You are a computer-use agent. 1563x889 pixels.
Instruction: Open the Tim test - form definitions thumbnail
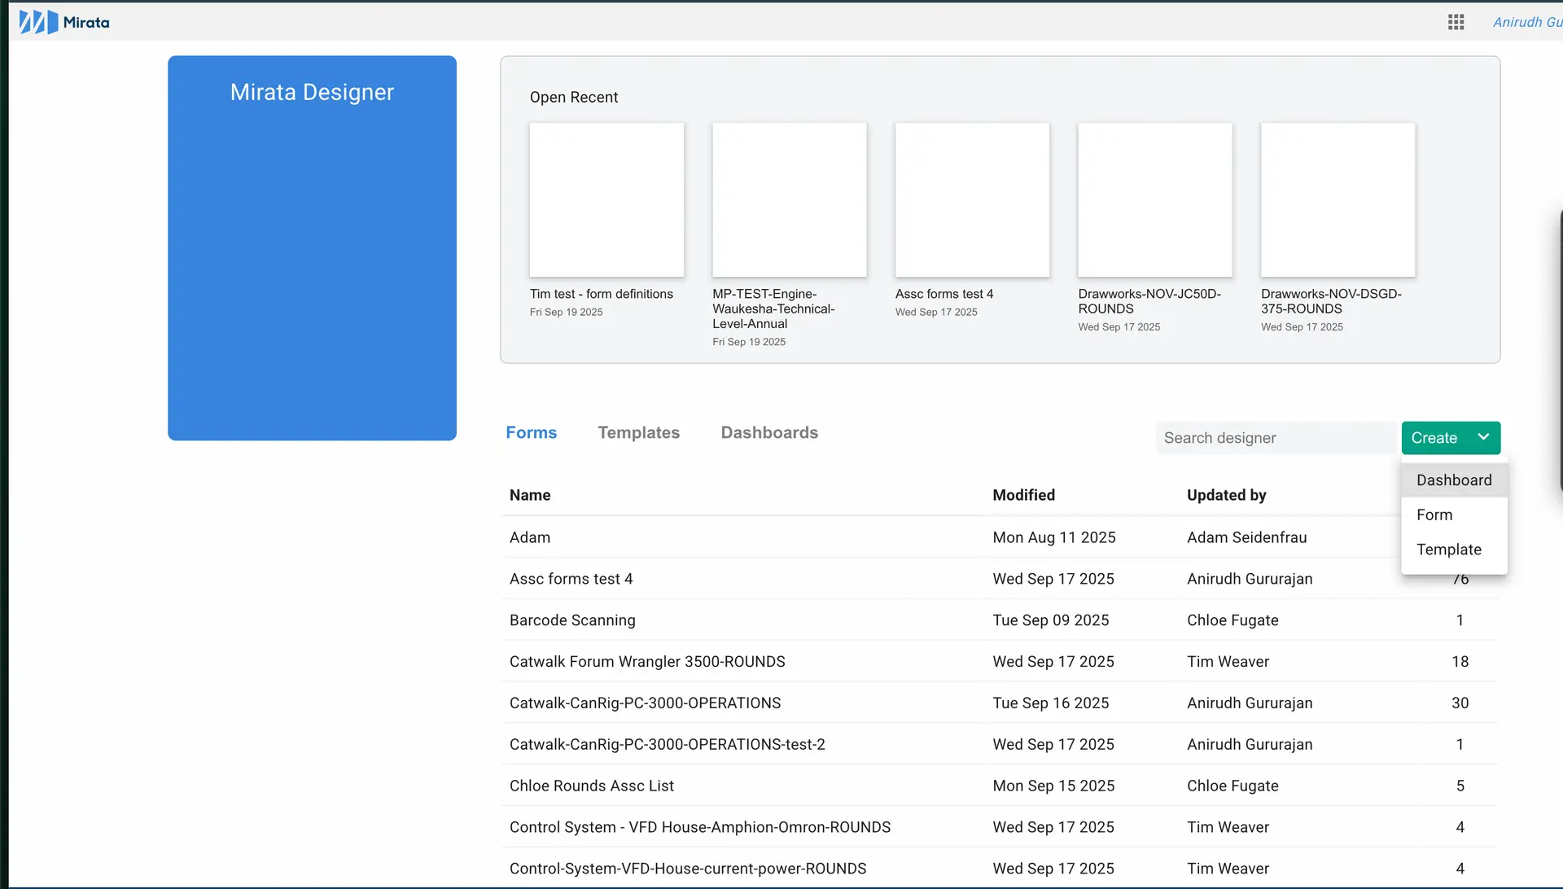pyautogui.click(x=606, y=200)
